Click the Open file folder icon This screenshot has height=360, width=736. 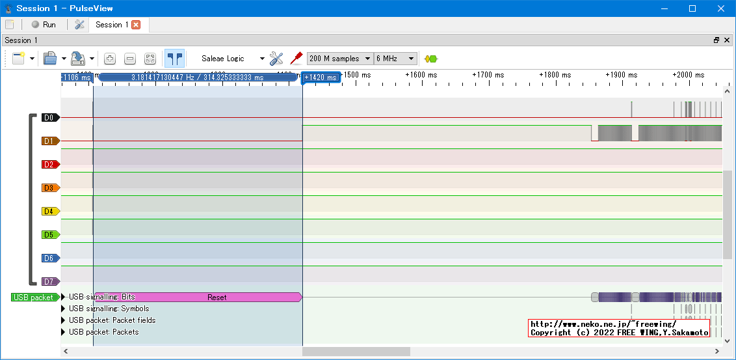50,59
